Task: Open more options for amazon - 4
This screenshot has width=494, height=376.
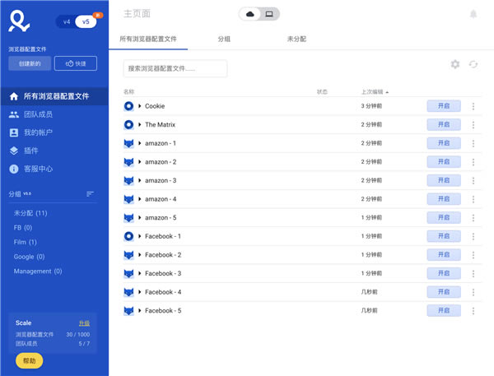Action: coord(473,199)
